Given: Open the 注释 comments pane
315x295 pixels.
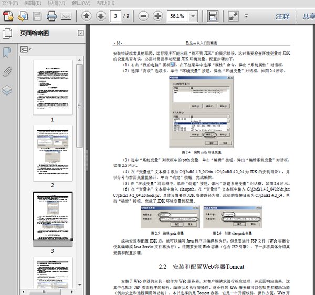Looking at the screenshot, I should click(282, 16).
